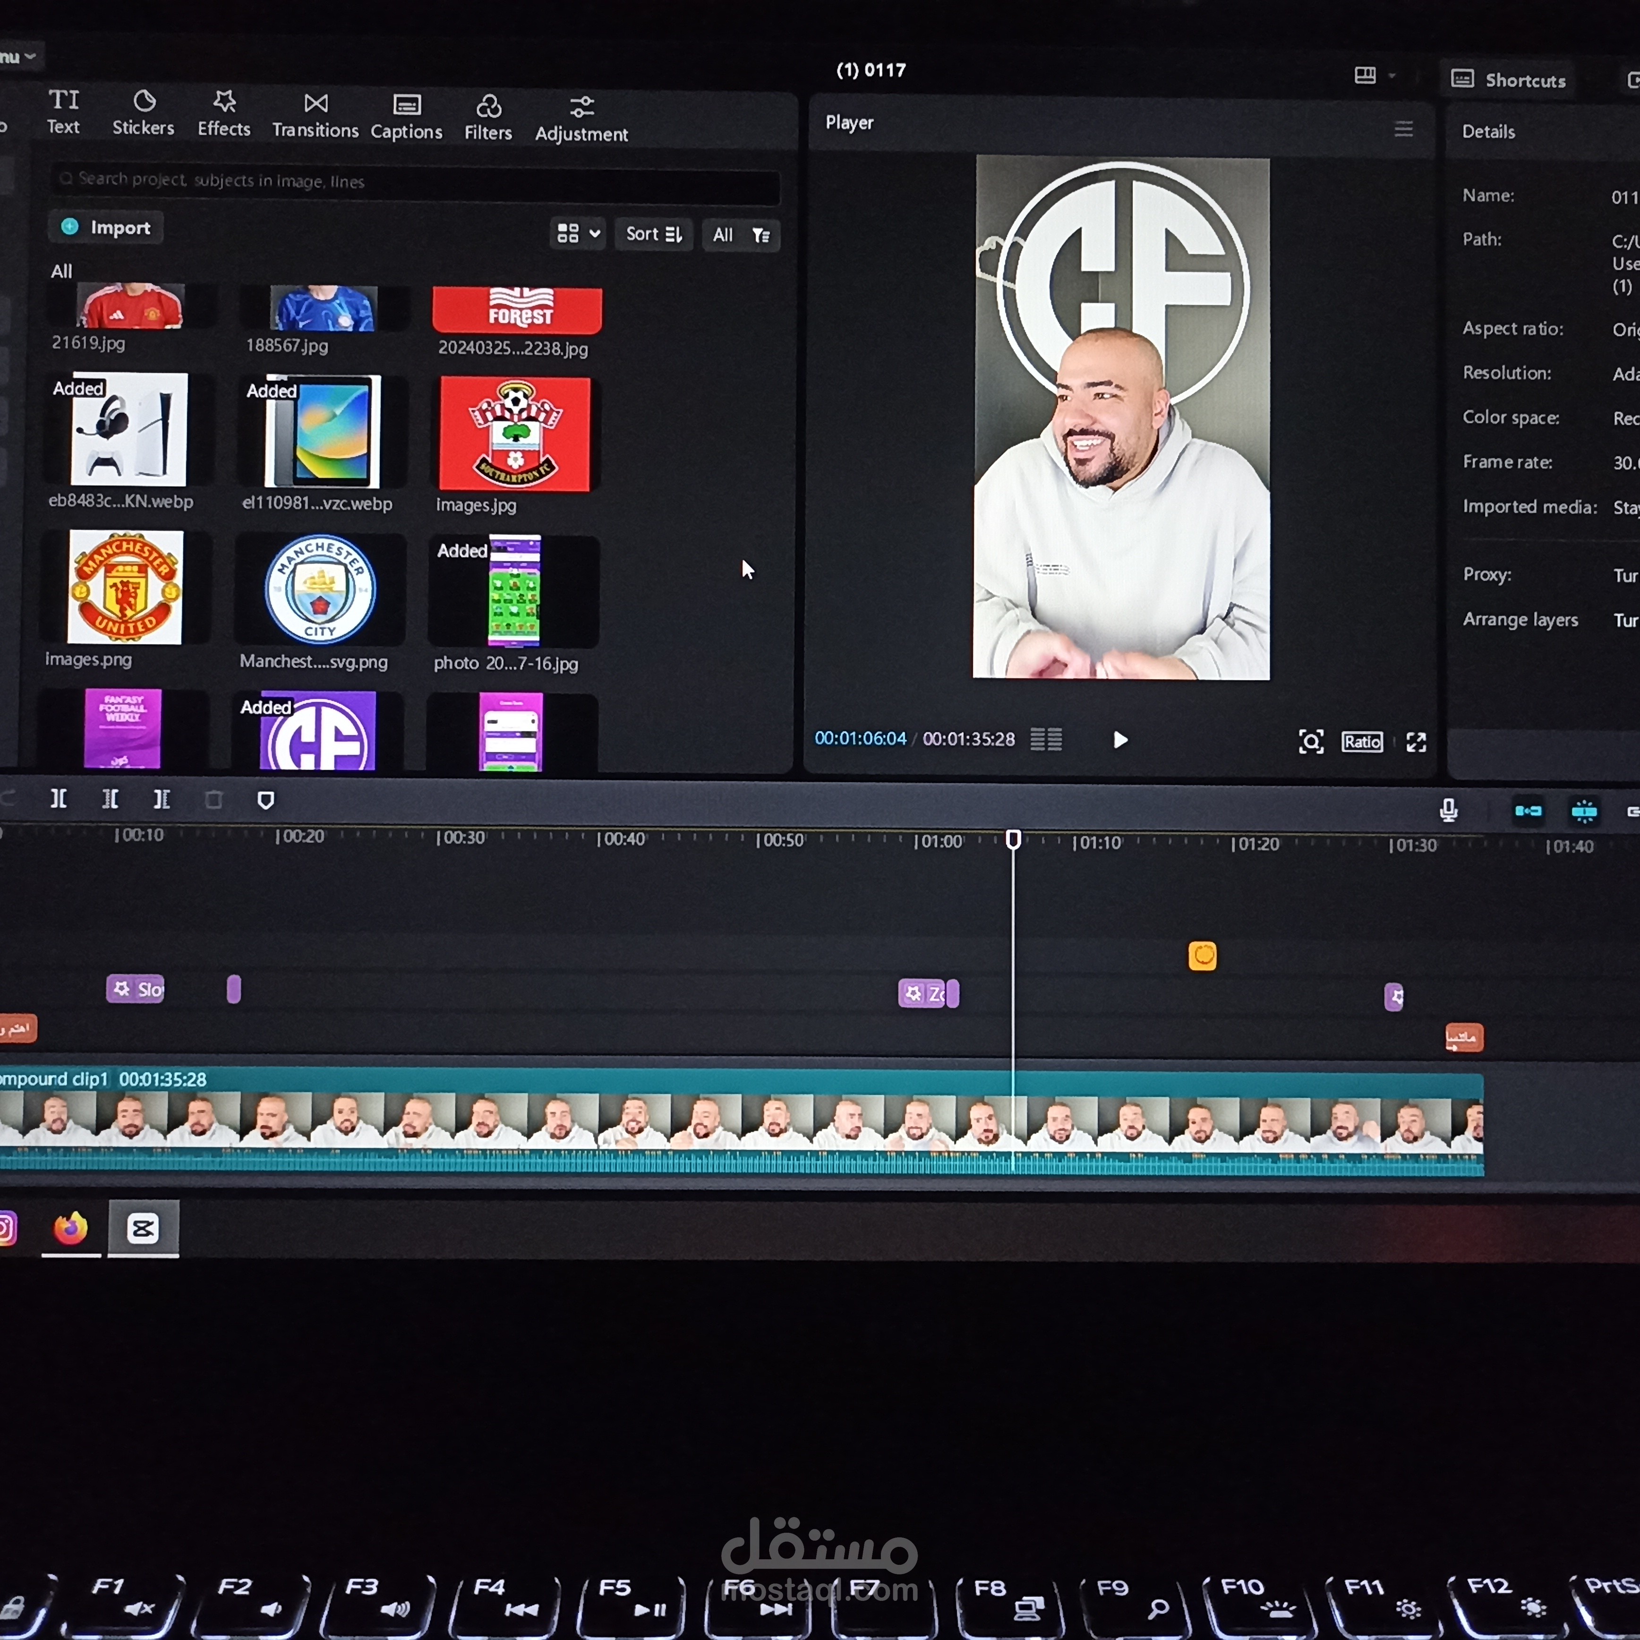The height and width of the screenshot is (1640, 1640).
Task: Select the Delete left split tool
Action: 111,799
